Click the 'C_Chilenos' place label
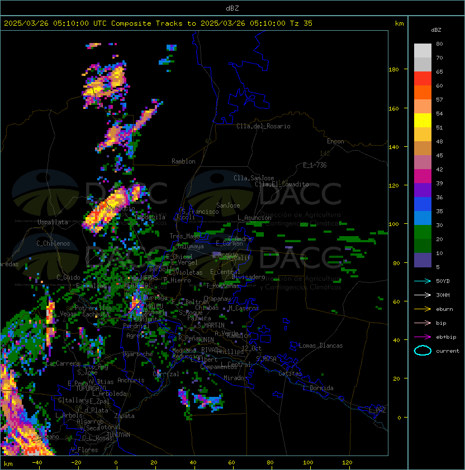The width and height of the screenshot is (465, 470). 53,243
